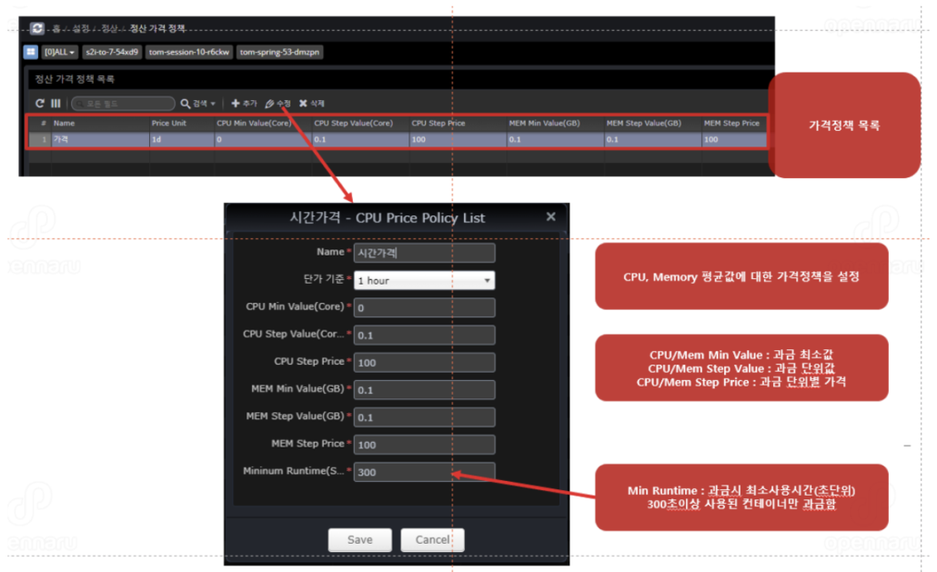Click the Mininum Runtime field showing 300

point(424,472)
